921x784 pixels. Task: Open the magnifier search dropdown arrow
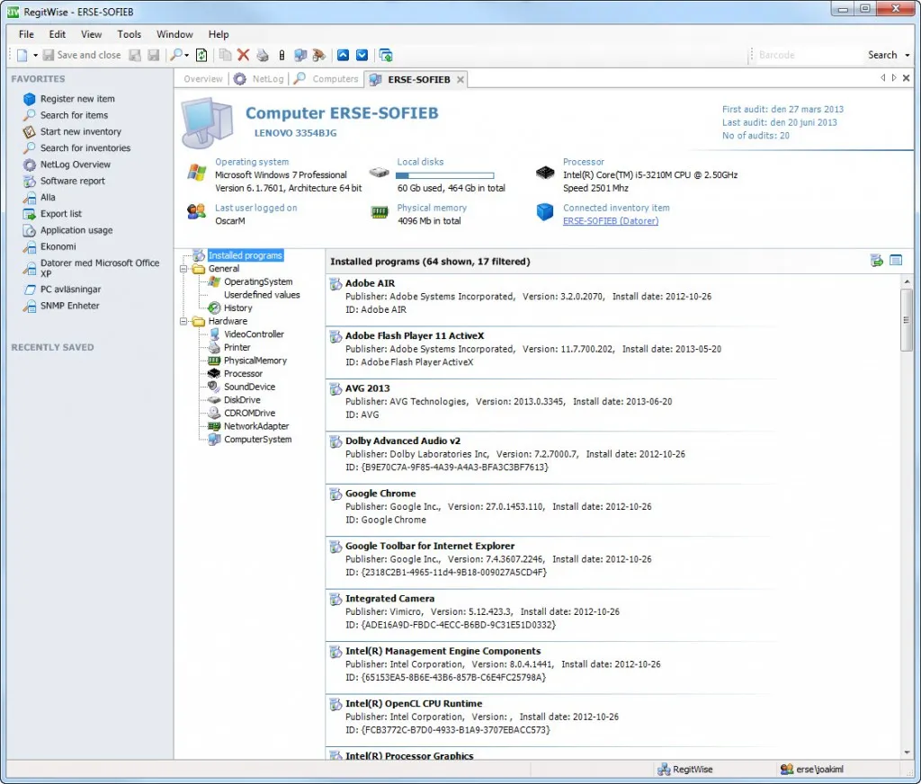(187, 55)
